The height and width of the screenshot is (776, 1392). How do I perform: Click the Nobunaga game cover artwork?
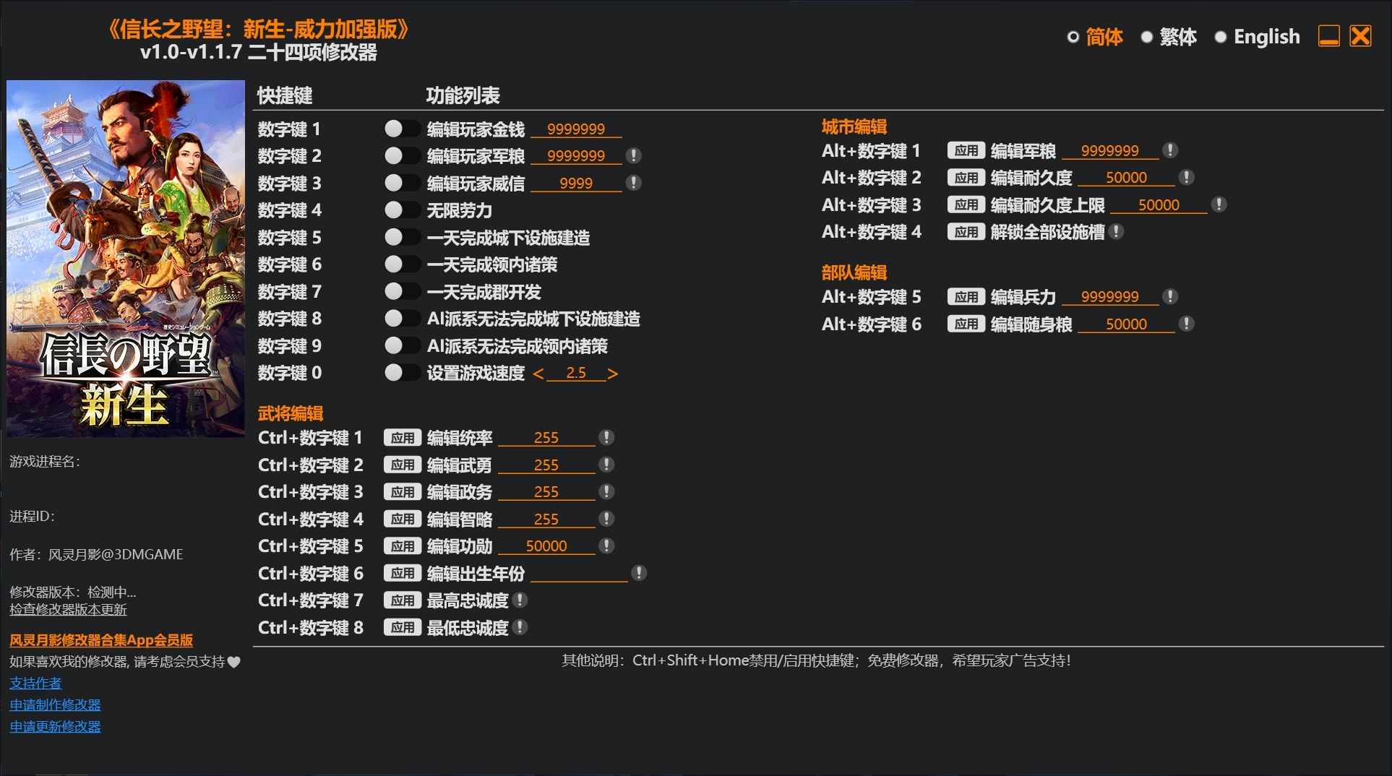point(126,256)
